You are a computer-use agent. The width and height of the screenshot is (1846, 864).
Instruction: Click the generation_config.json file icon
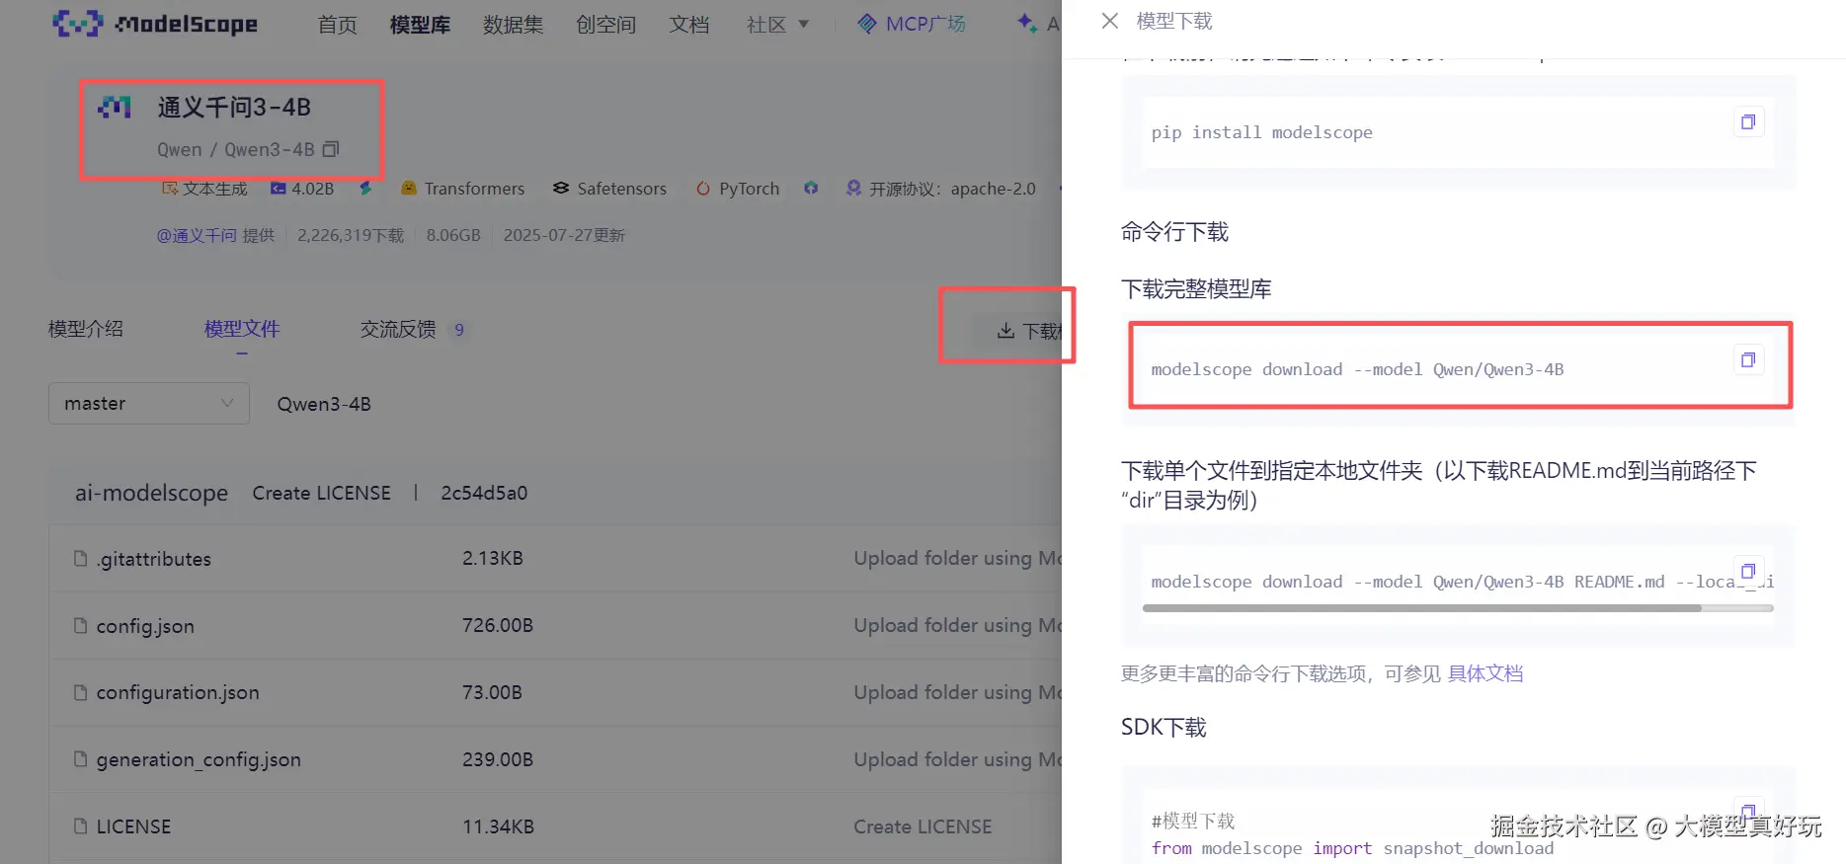pyautogui.click(x=80, y=759)
